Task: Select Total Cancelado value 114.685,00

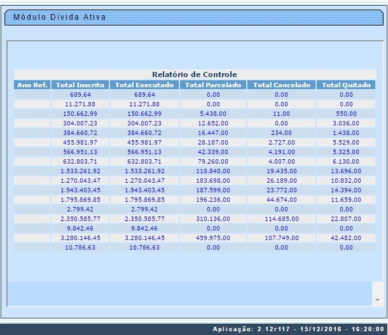Action: pos(282,218)
